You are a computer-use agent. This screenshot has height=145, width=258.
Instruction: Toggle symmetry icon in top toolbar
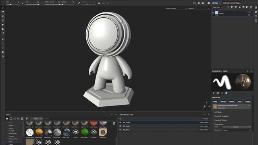(x=99, y=3)
